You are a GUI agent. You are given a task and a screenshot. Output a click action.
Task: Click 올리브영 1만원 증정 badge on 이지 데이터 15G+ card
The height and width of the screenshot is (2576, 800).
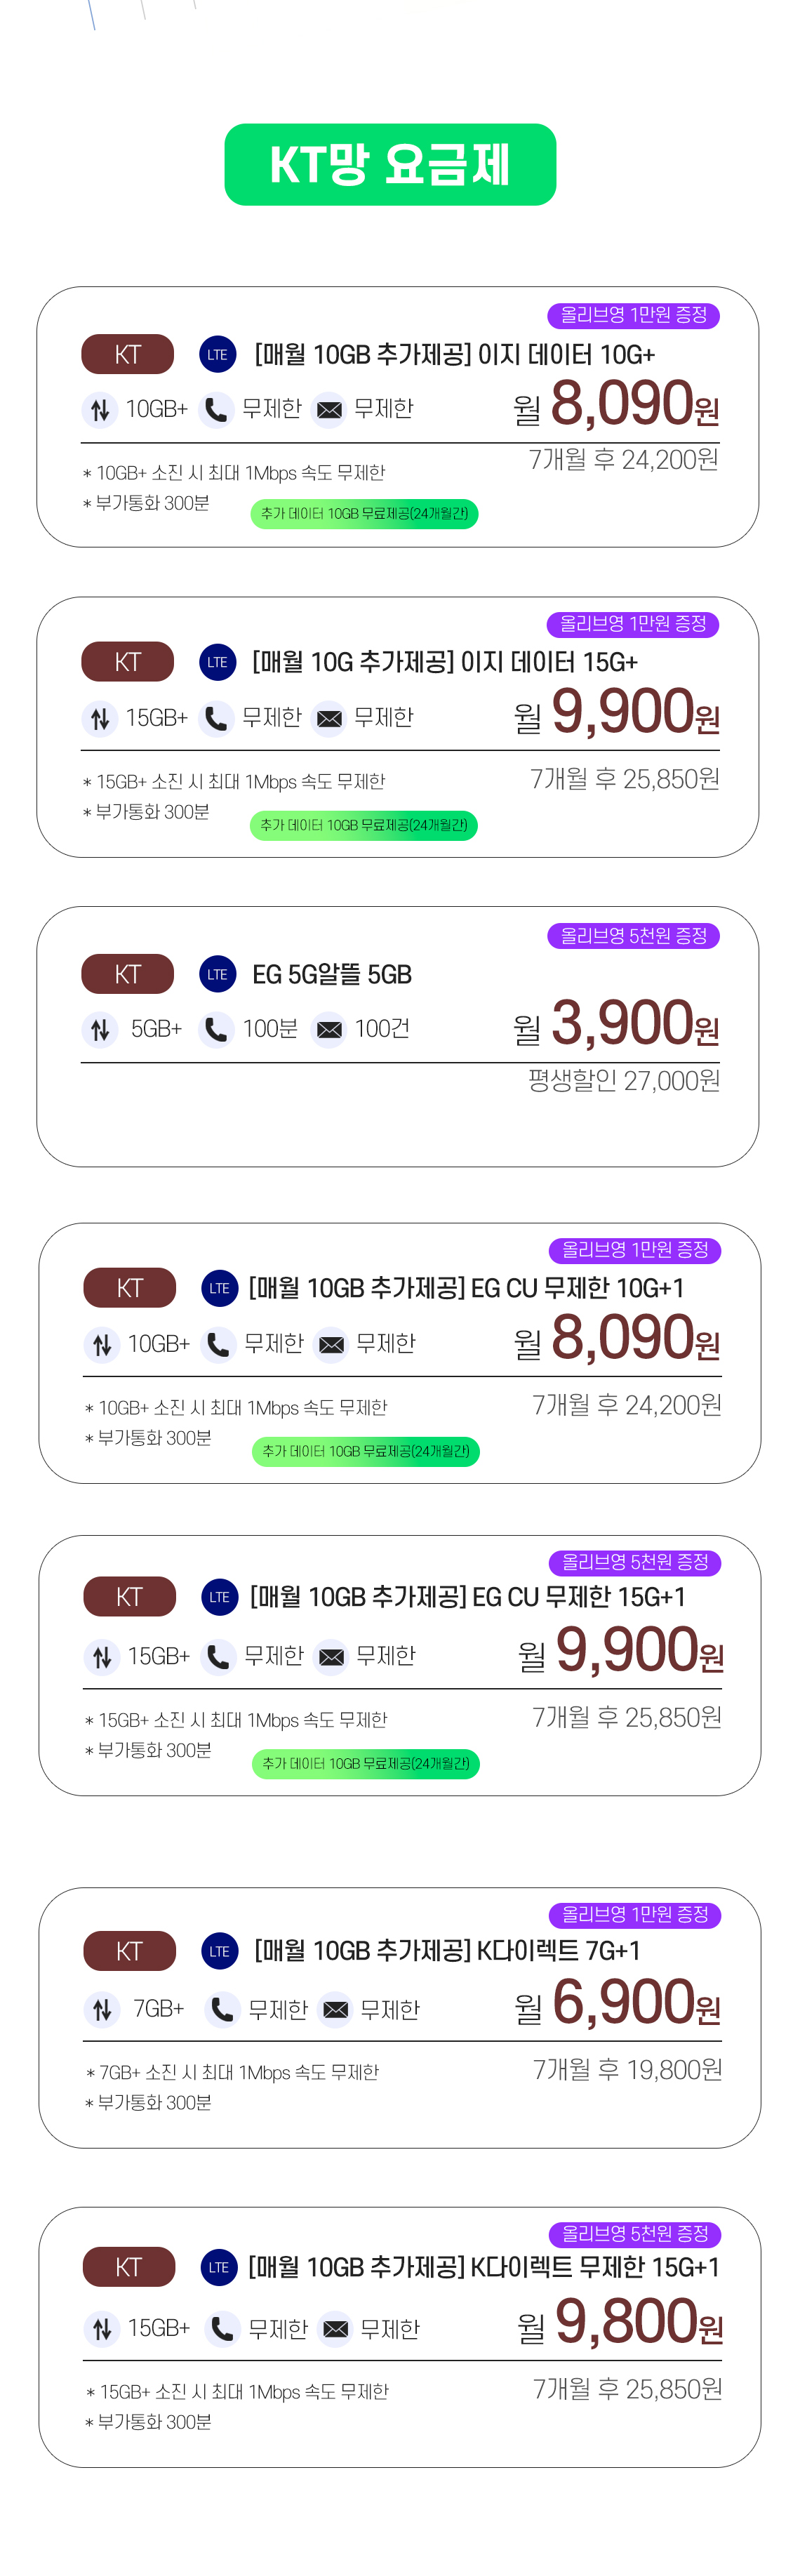pos(633,624)
